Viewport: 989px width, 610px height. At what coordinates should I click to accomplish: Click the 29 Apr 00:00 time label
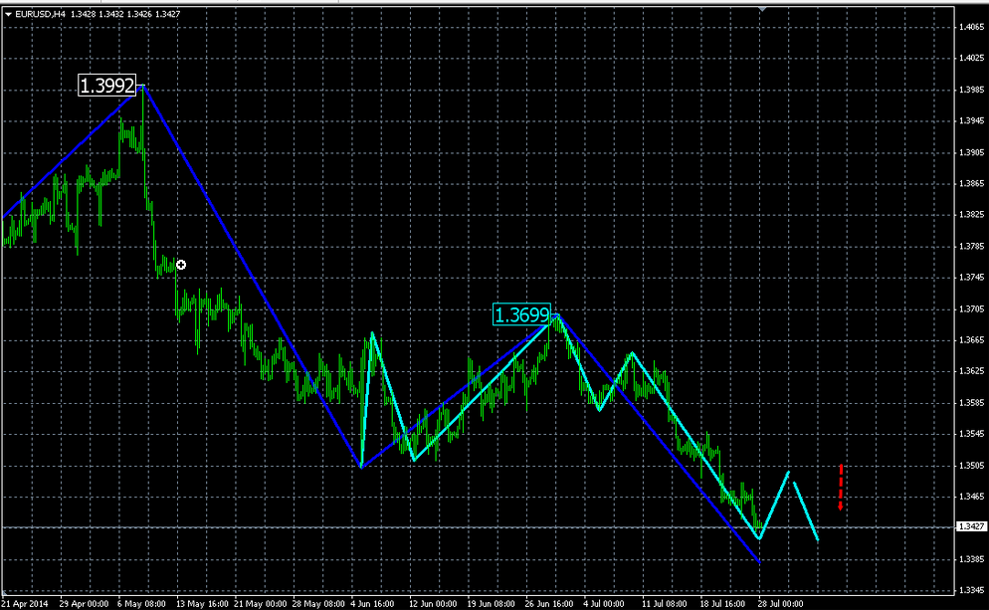pos(84,604)
